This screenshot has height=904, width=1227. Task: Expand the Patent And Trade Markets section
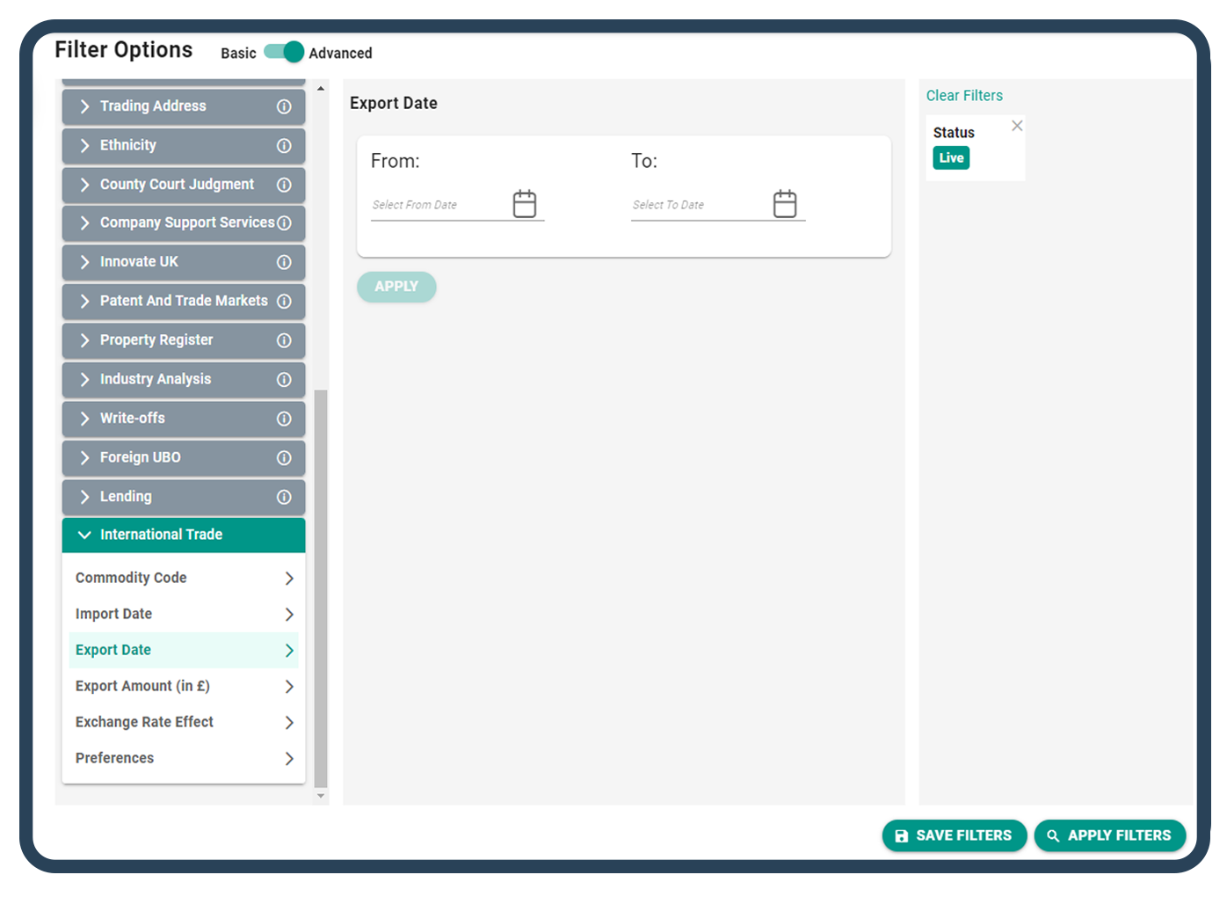[184, 302]
